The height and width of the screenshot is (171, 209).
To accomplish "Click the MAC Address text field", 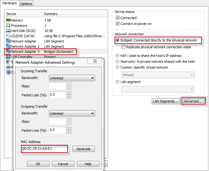I will [x=45, y=149].
